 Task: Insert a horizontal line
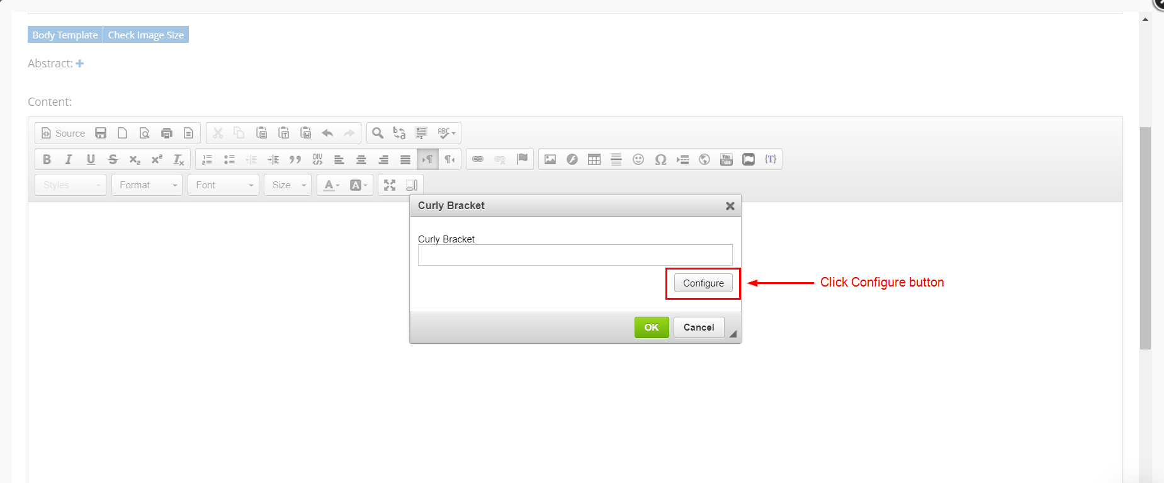point(616,159)
